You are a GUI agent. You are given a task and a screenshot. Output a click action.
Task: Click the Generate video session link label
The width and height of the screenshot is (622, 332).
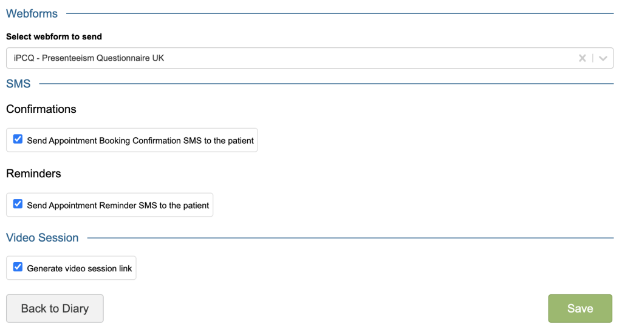coord(80,268)
